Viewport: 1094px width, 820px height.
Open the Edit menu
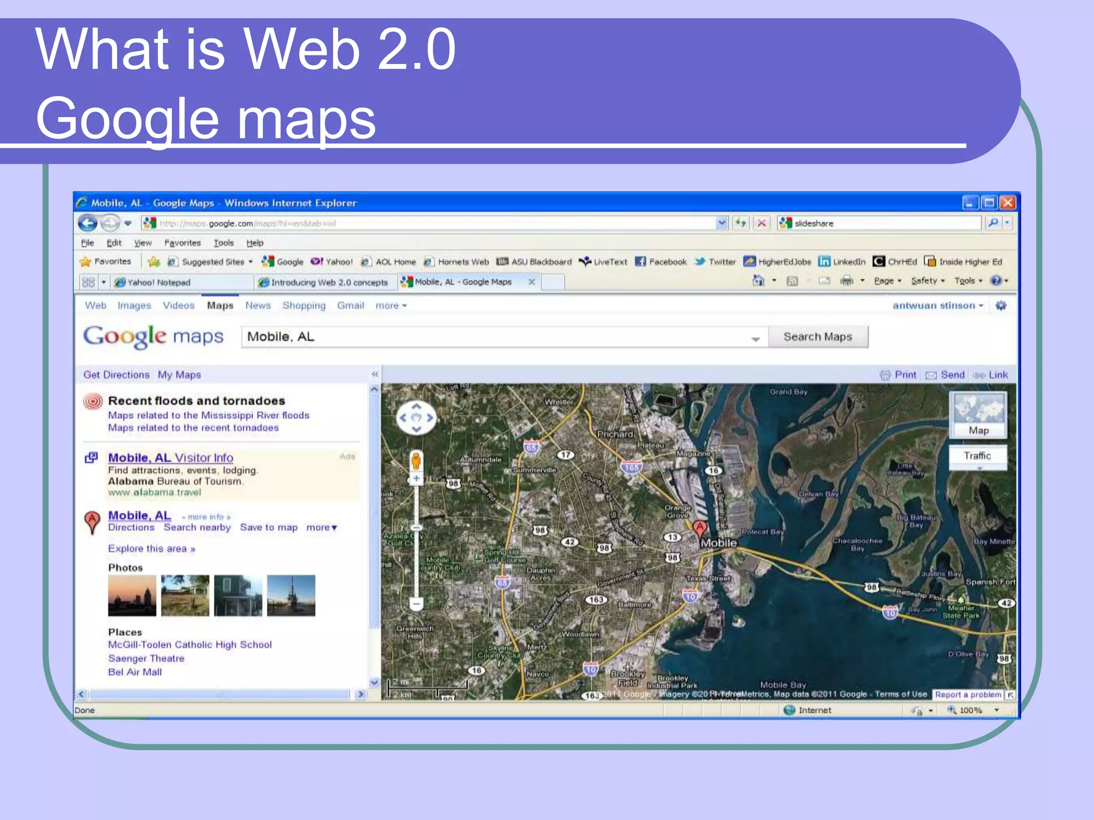[114, 243]
